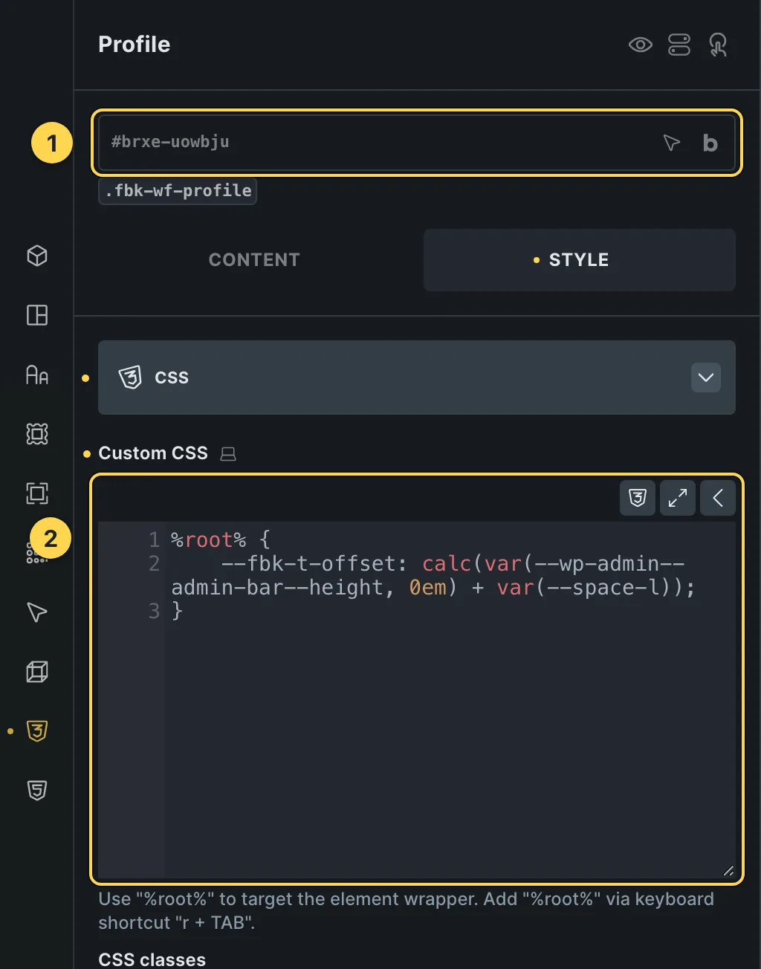The width and height of the screenshot is (761, 969).
Task: Open the Aa typography settings icon
Action: (x=37, y=375)
